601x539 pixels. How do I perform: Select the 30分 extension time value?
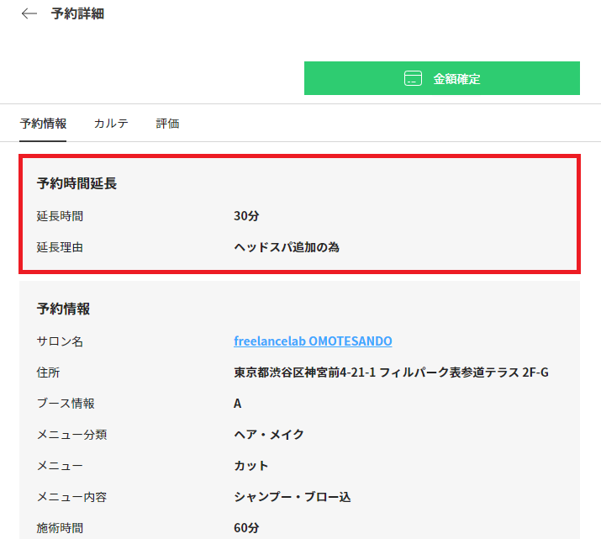coord(246,216)
